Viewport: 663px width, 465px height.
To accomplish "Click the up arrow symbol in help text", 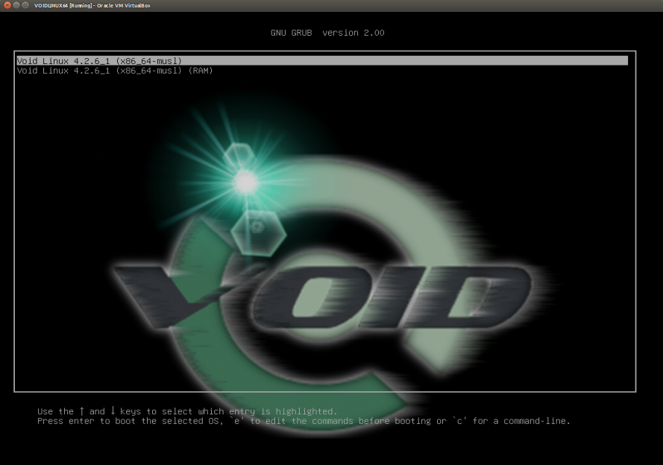I will click(82, 411).
